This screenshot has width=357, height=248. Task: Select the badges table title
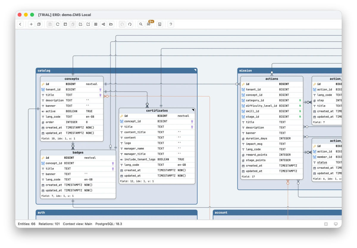pos(78,153)
